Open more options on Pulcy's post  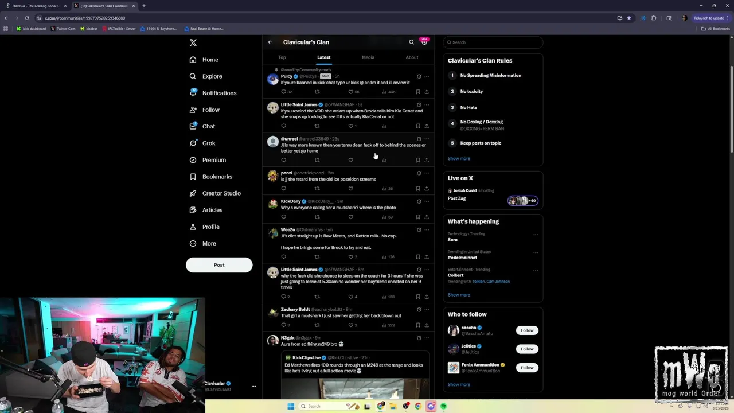(427, 76)
